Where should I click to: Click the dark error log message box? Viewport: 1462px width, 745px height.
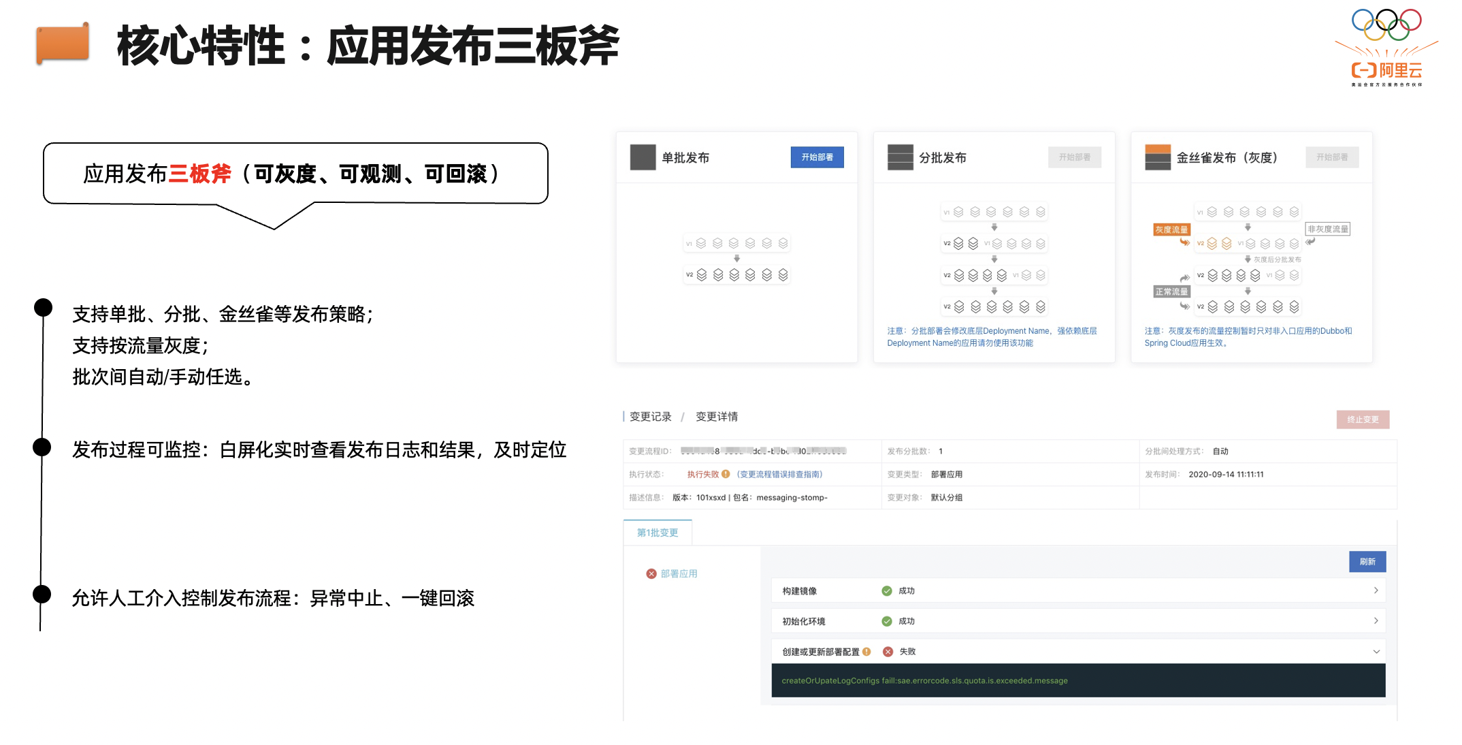(1077, 680)
